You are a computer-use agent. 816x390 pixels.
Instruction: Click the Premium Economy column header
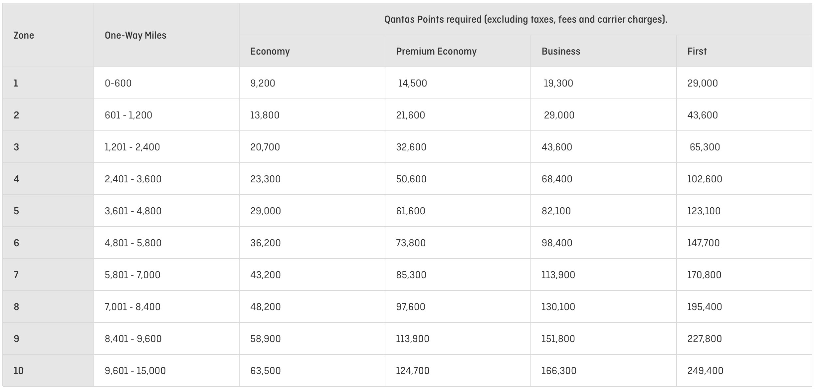[x=458, y=51]
